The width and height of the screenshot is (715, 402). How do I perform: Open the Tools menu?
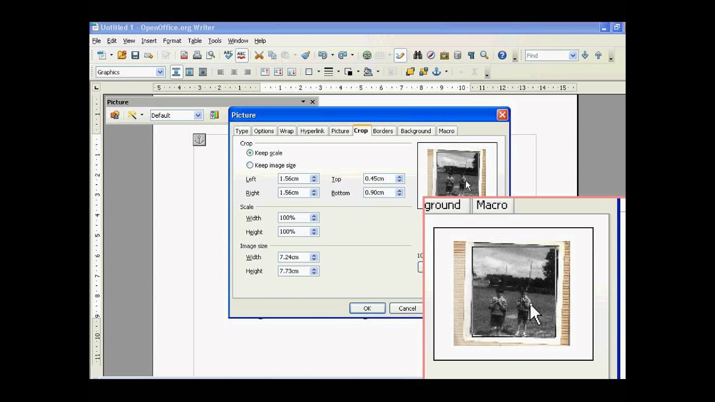point(214,41)
